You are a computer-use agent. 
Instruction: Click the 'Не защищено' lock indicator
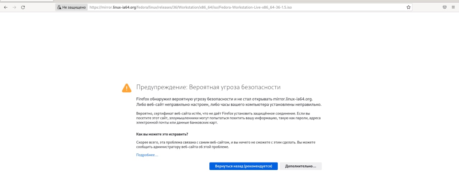(71, 7)
